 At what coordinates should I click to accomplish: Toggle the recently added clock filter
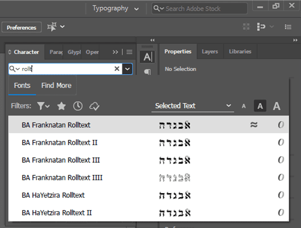77,106
